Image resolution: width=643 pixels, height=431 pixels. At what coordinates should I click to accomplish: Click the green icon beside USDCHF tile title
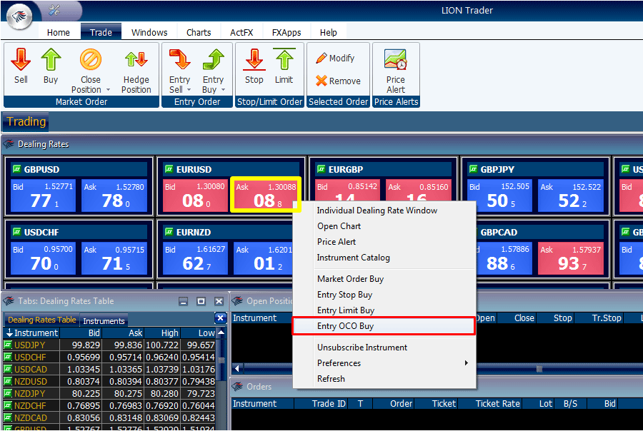point(17,232)
